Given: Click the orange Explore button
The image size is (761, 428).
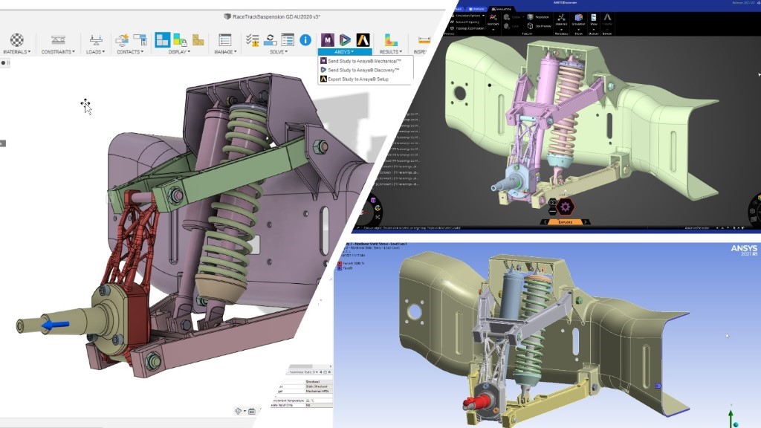Looking at the screenshot, I should click(x=565, y=221).
